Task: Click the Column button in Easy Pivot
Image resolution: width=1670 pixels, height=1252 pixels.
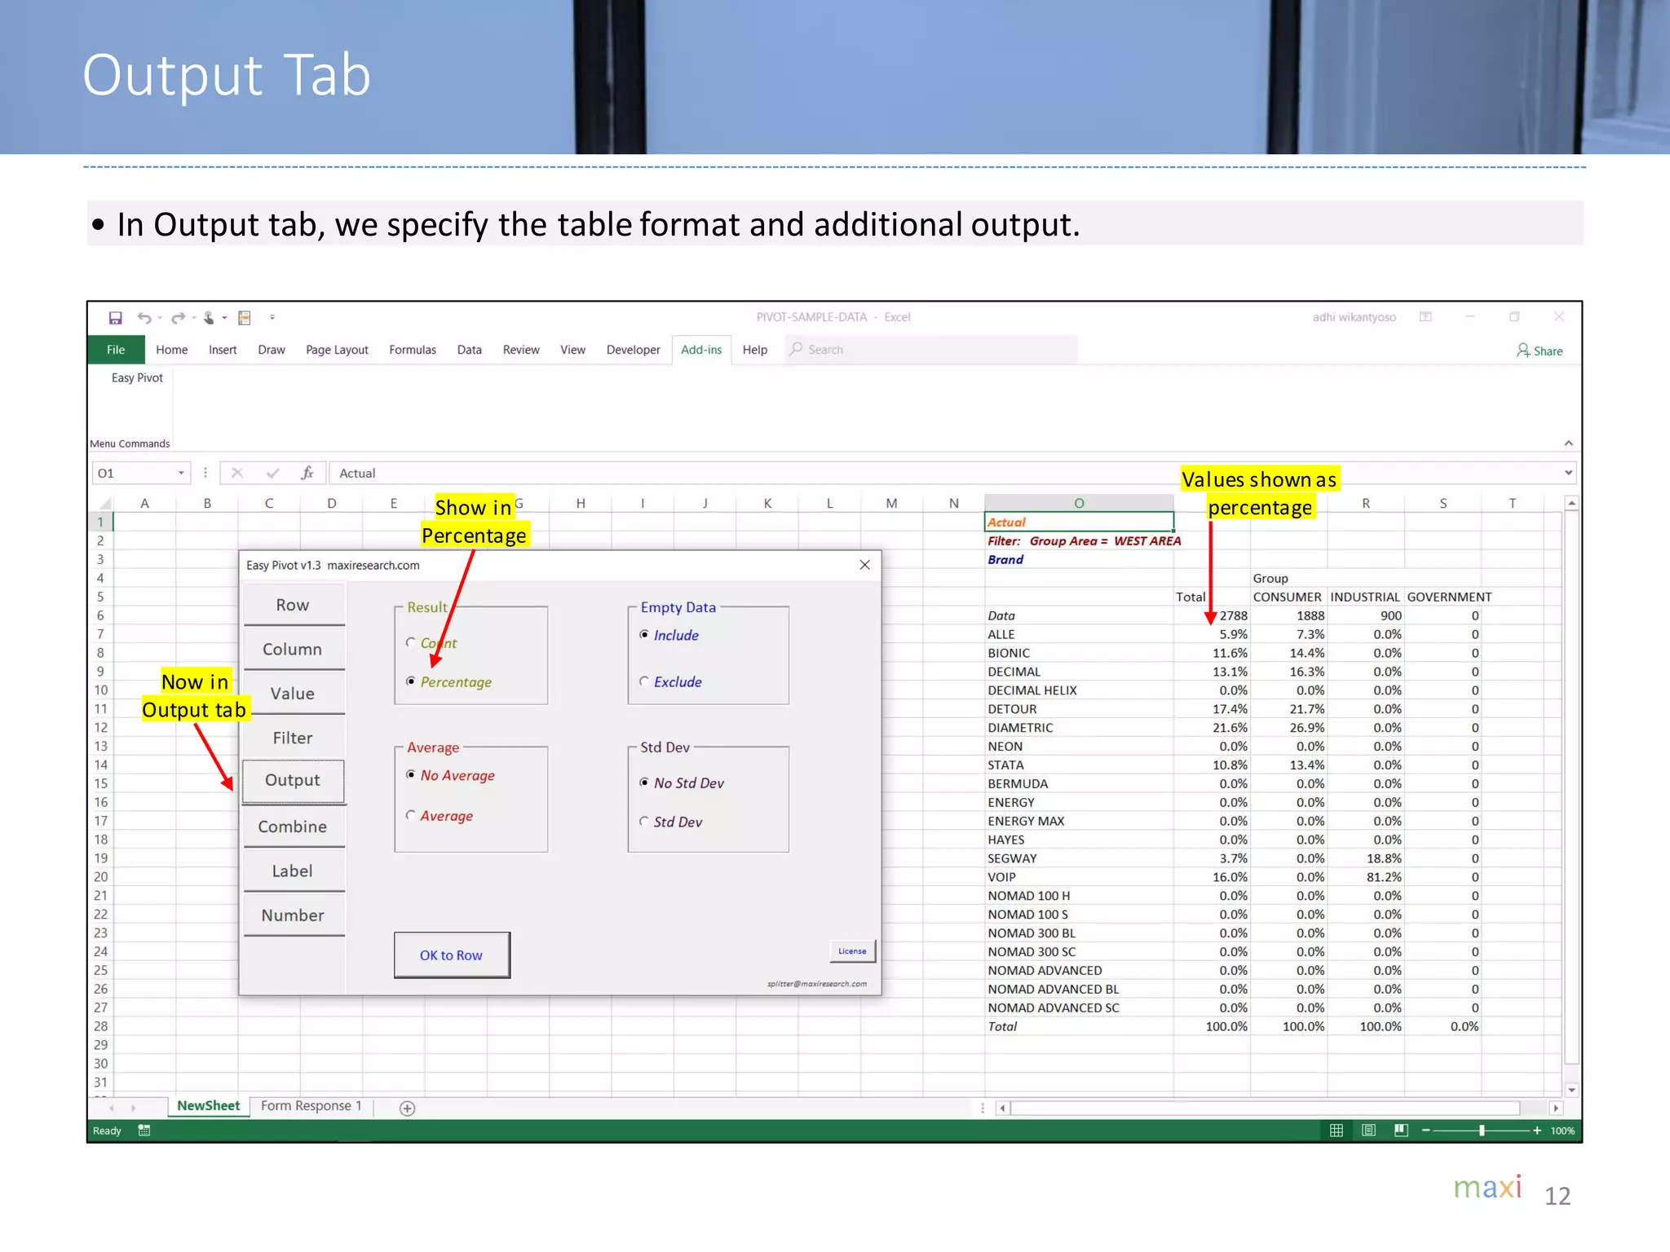Action: pyautogui.click(x=293, y=650)
